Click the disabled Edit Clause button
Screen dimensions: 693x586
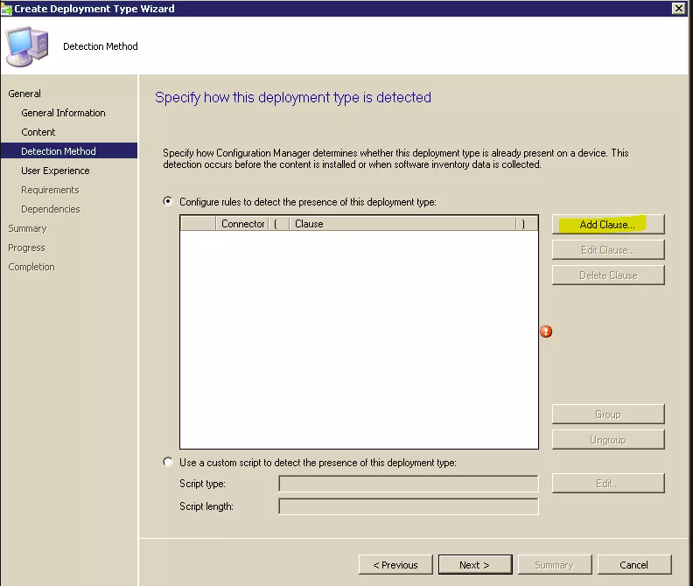[608, 249]
